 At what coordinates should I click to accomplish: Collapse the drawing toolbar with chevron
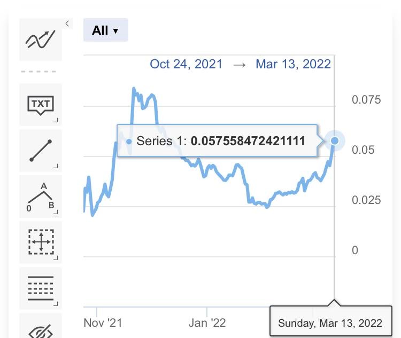point(67,23)
